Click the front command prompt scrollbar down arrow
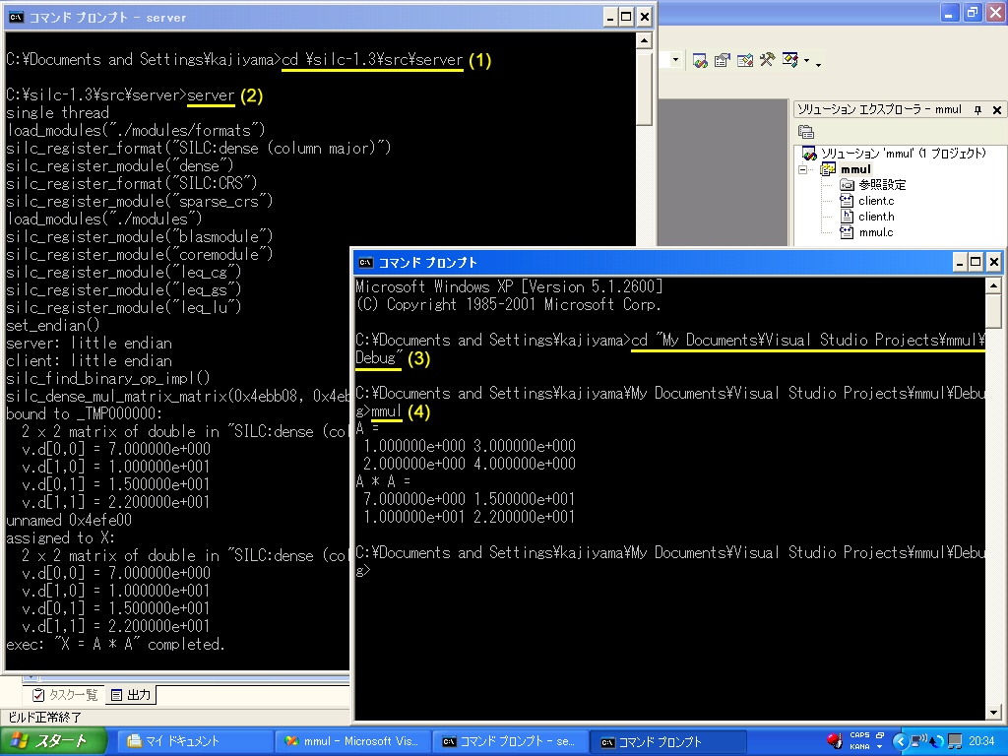Image resolution: width=1008 pixels, height=756 pixels. (993, 713)
